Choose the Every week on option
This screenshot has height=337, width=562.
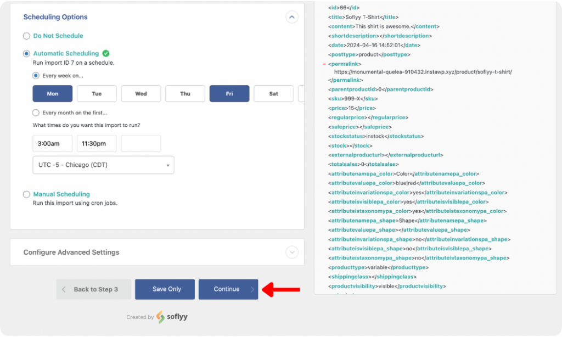[x=36, y=76]
